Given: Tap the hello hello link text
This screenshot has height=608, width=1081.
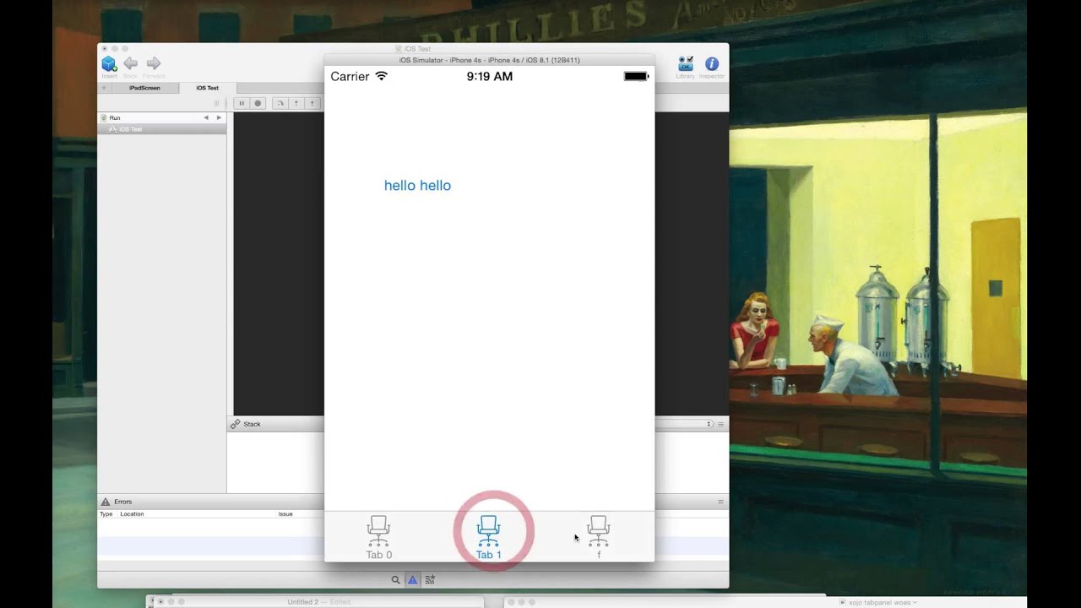Looking at the screenshot, I should tap(417, 186).
